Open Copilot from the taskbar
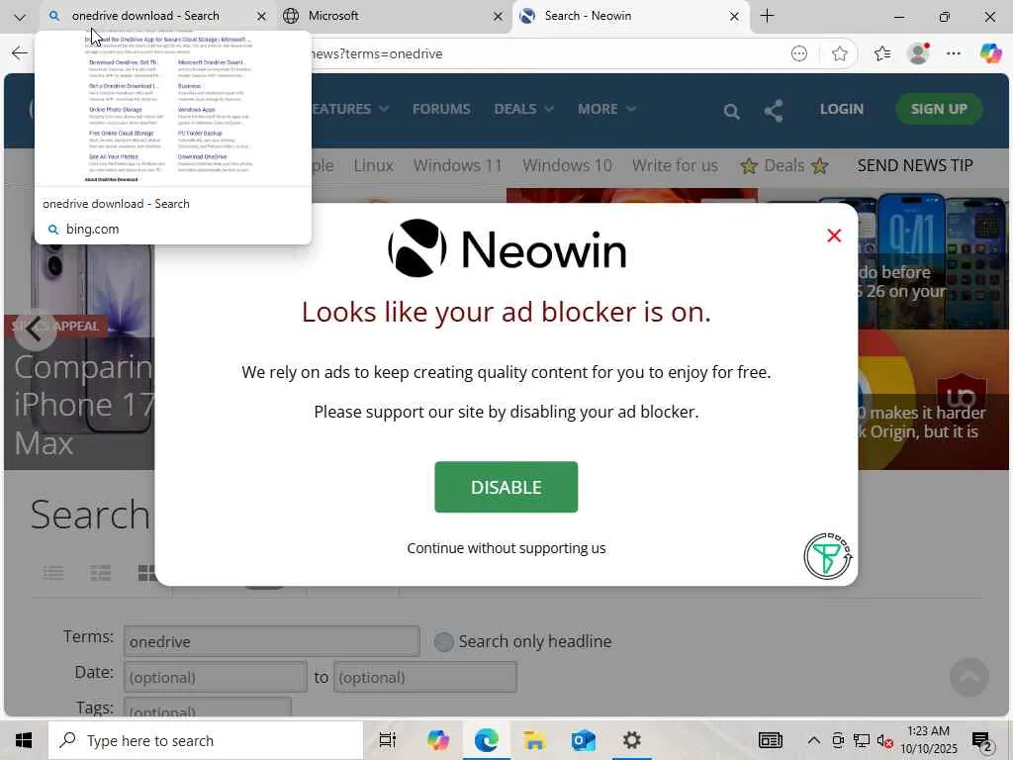The image size is (1013, 760). 437,740
